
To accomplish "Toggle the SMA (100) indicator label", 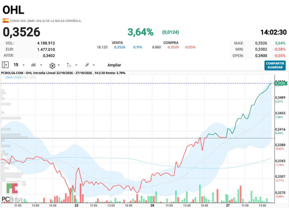I will tap(13, 77).
